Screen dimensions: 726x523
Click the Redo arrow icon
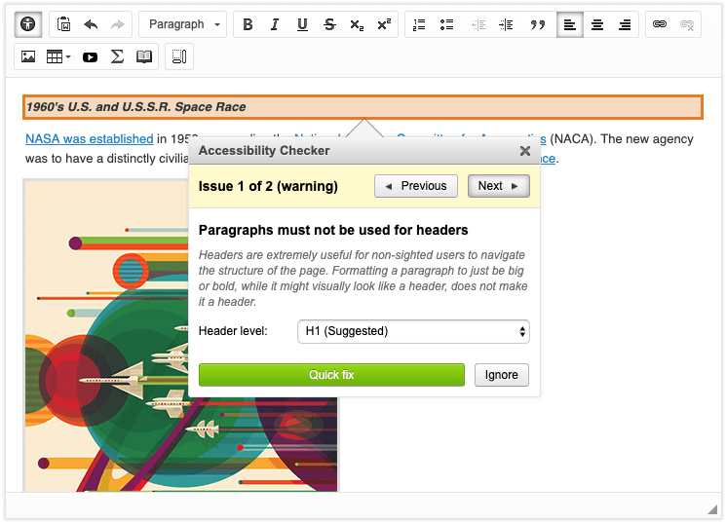(x=118, y=24)
